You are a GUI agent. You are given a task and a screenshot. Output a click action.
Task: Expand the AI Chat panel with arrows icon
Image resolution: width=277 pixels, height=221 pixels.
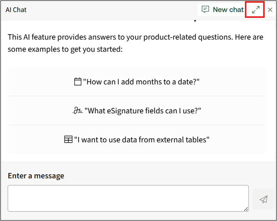tap(256, 10)
